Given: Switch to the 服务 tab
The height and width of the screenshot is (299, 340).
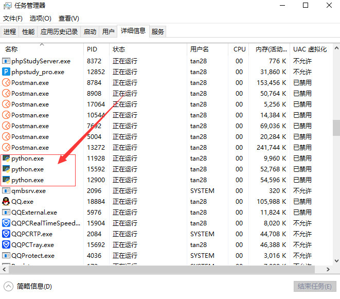Looking at the screenshot, I should 157,32.
